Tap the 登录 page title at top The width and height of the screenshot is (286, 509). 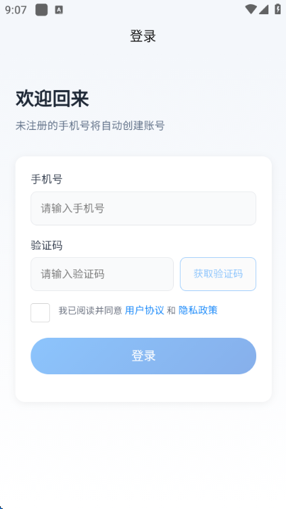coord(143,36)
